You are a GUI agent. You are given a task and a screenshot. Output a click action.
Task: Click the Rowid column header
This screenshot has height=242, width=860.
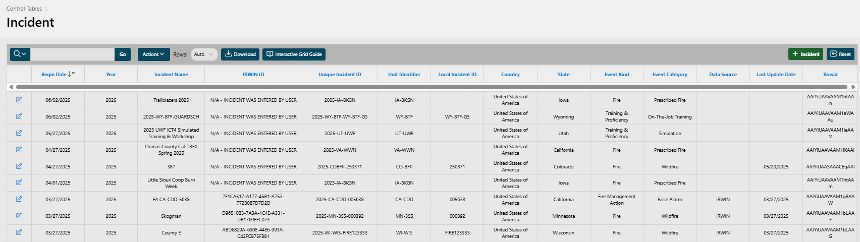point(830,74)
